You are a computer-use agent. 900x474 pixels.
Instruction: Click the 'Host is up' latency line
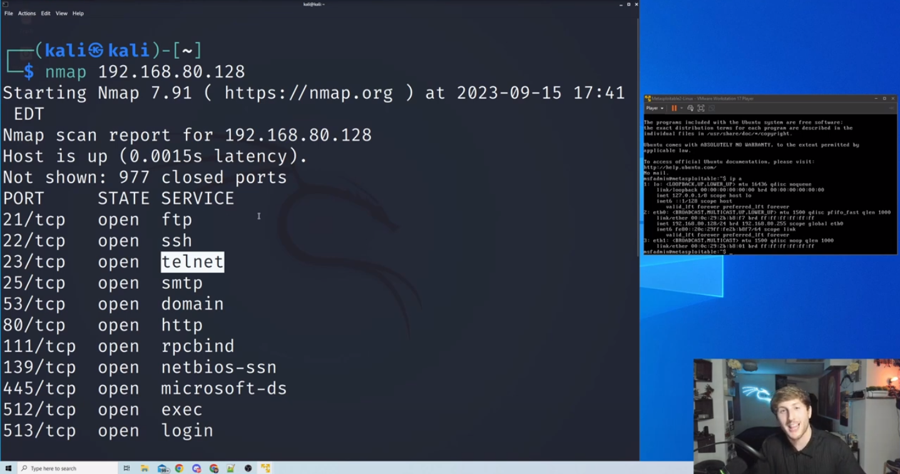pos(155,156)
